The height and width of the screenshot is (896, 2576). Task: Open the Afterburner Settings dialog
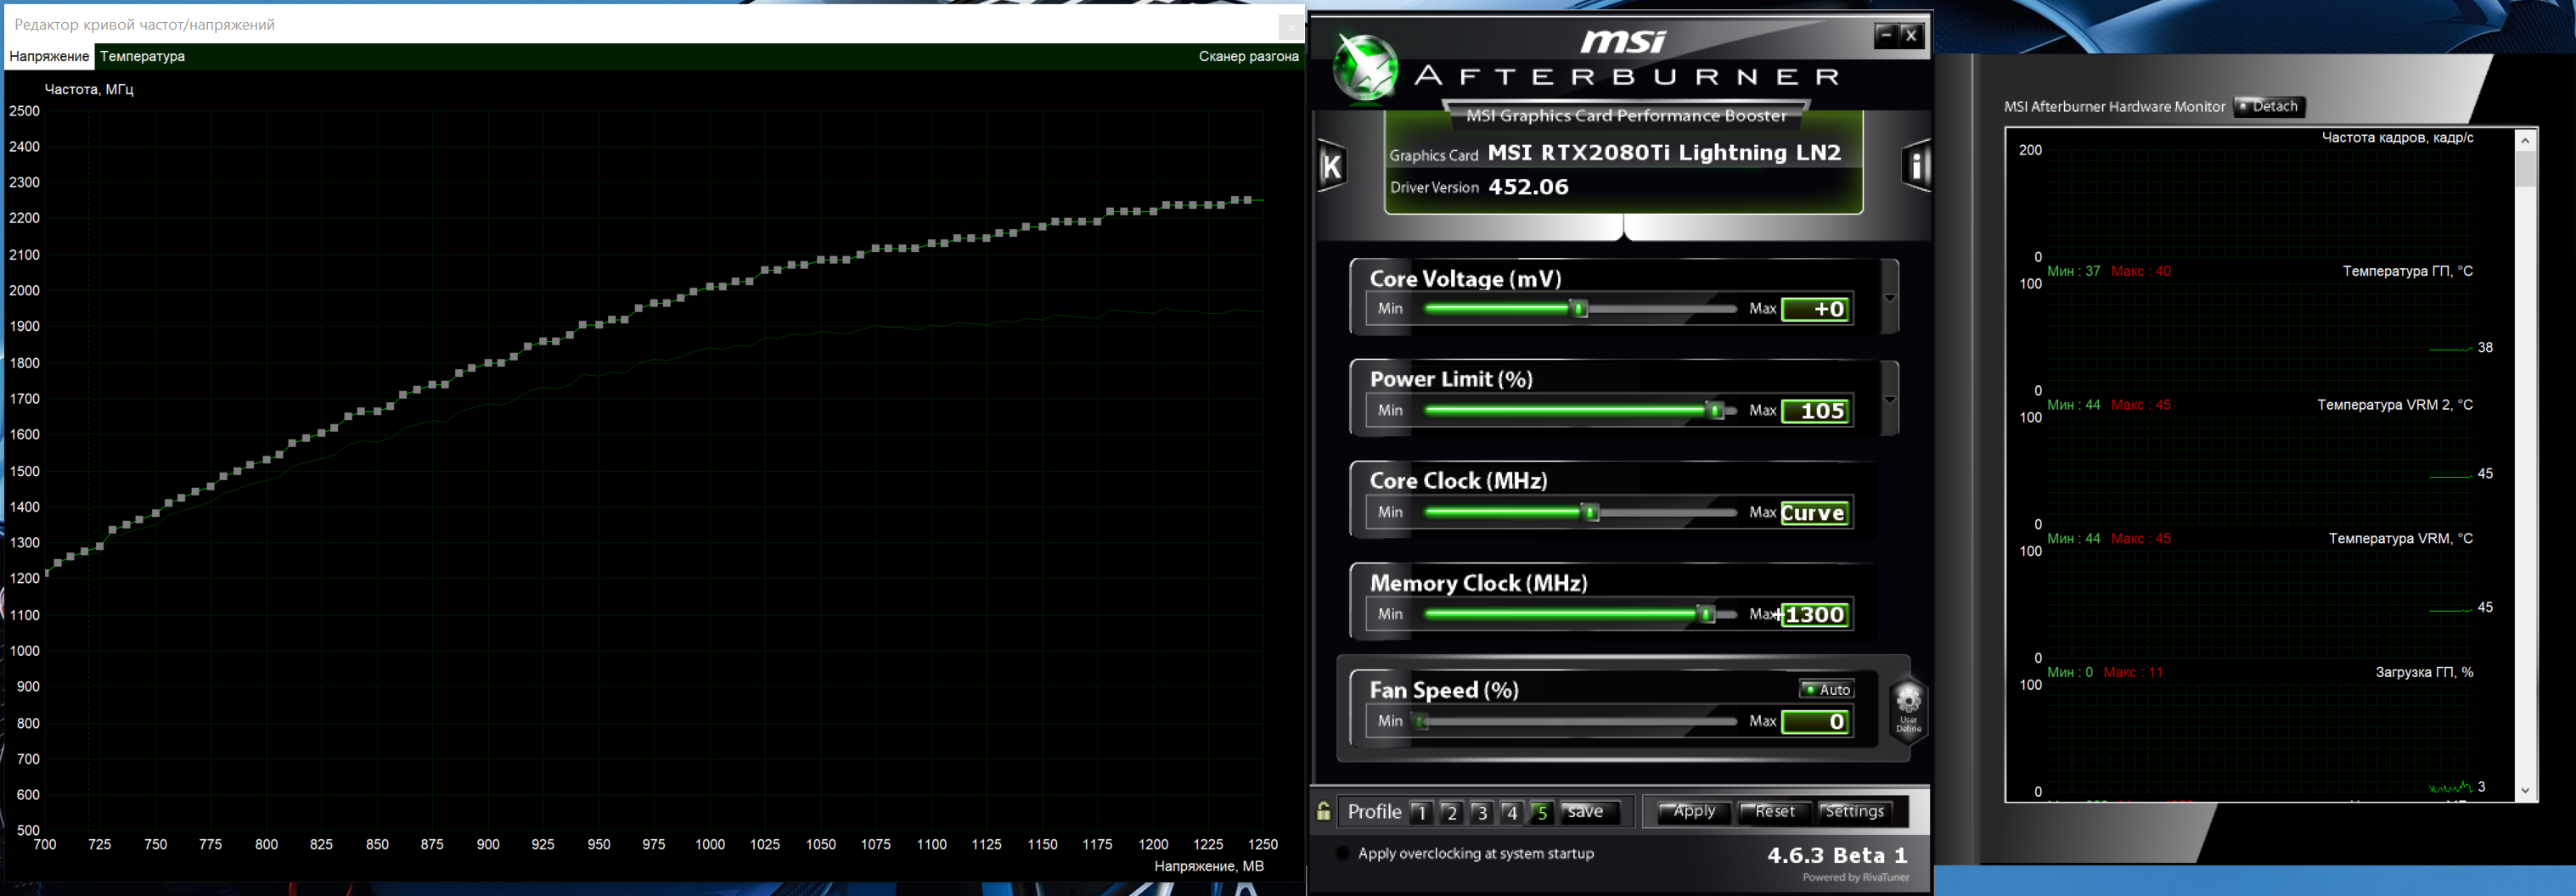pyautogui.click(x=1855, y=812)
